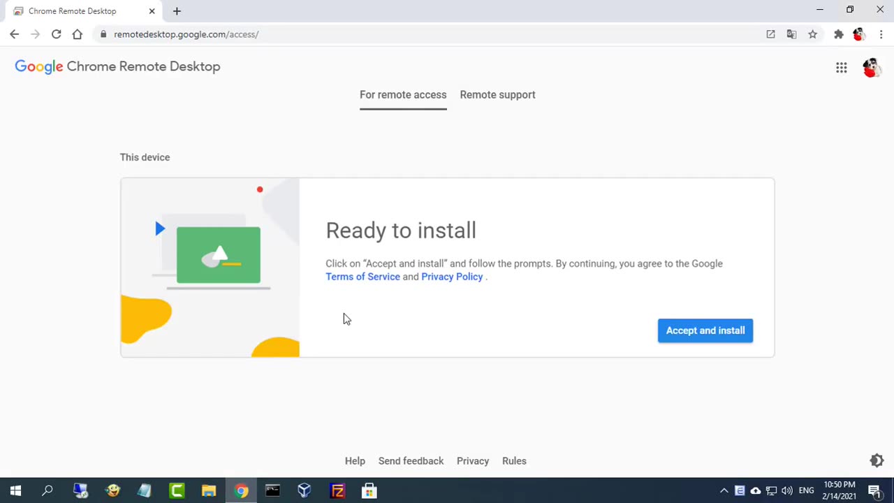Close the Chrome Remote Desktop tab
This screenshot has height=503, width=894.
(x=152, y=11)
